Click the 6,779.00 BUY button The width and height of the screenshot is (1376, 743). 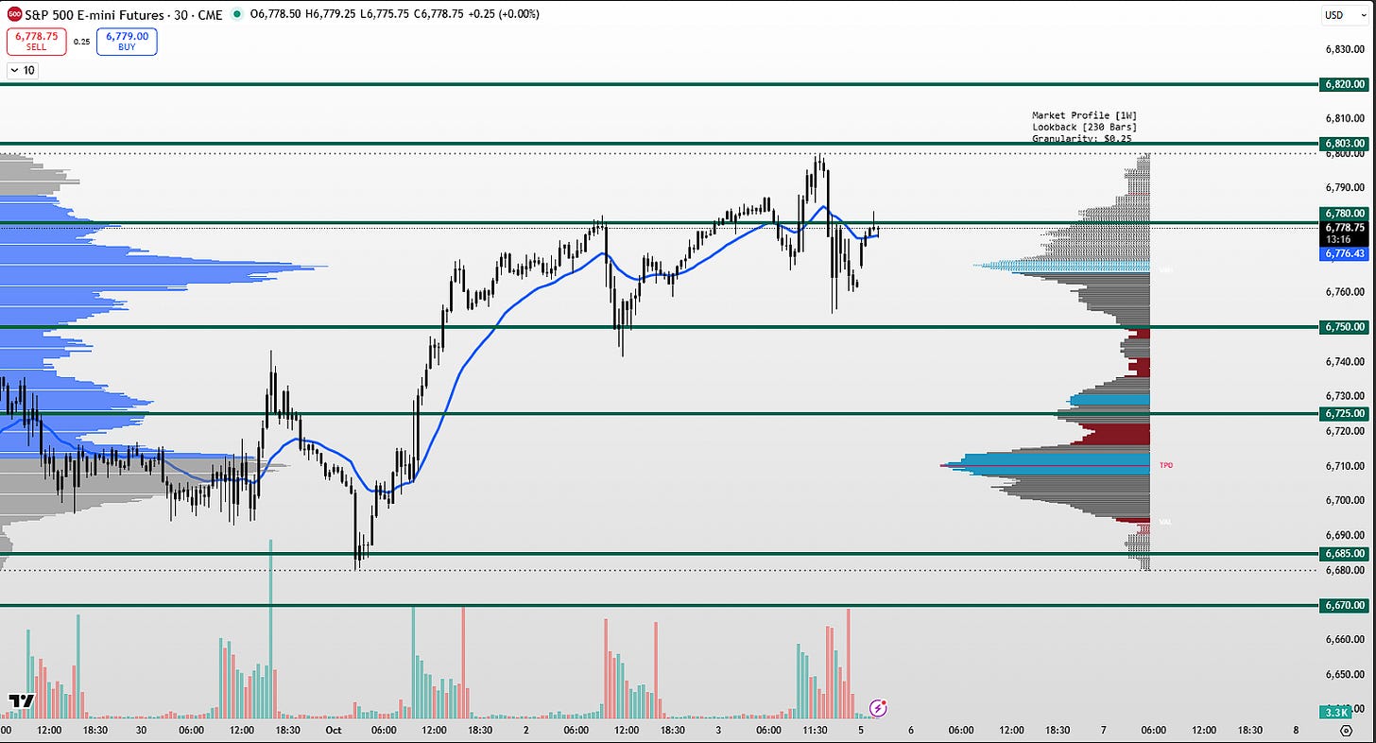tap(127, 41)
